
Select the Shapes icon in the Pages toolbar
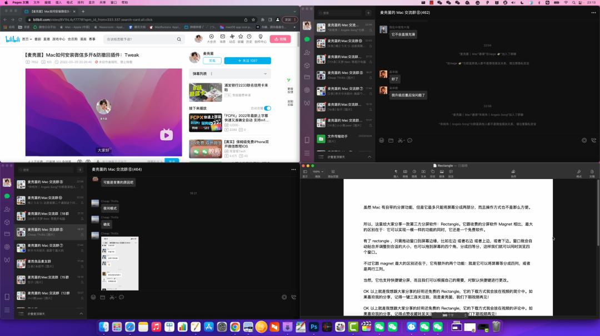[x=433, y=170]
